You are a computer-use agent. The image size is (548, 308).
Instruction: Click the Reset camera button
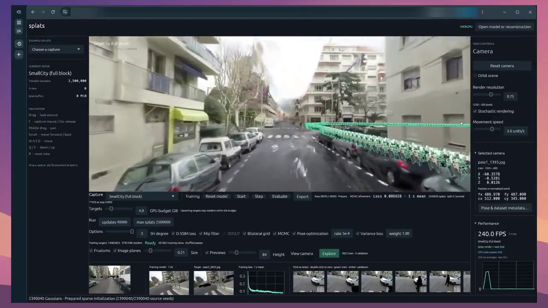[502, 66]
